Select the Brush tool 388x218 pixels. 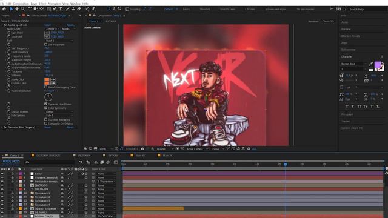[67, 9]
